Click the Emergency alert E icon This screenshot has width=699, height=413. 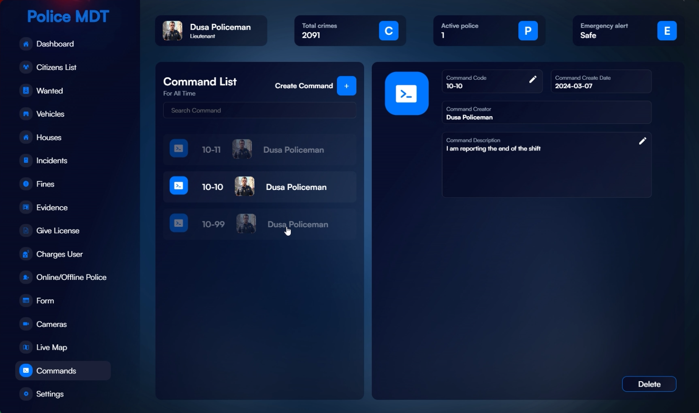(667, 31)
